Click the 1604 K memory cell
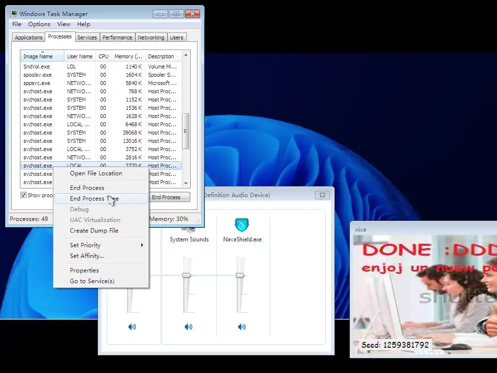 pos(133,75)
